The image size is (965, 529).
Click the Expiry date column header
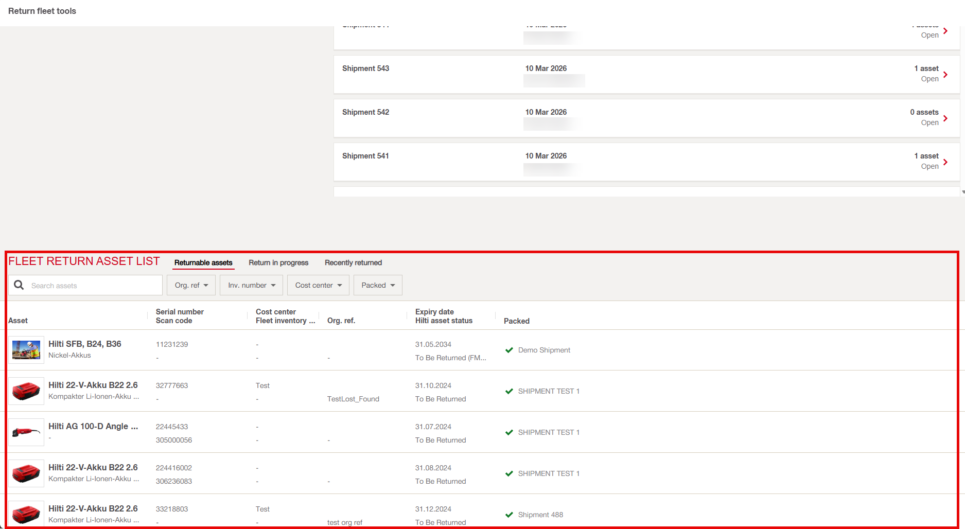point(434,312)
